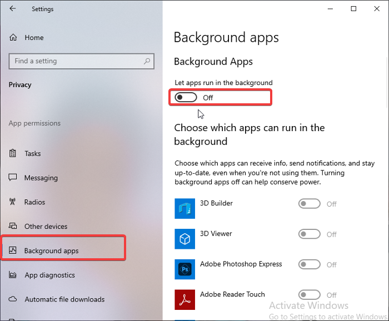The image size is (389, 321).
Task: Click the 3D Builder app icon
Action: click(x=185, y=208)
